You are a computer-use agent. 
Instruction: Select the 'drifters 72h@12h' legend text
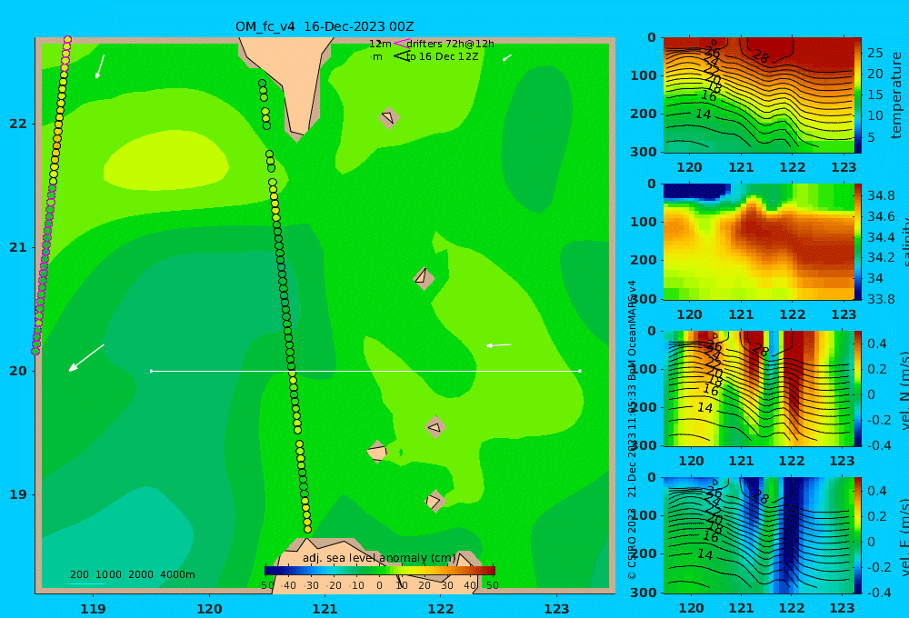(451, 44)
